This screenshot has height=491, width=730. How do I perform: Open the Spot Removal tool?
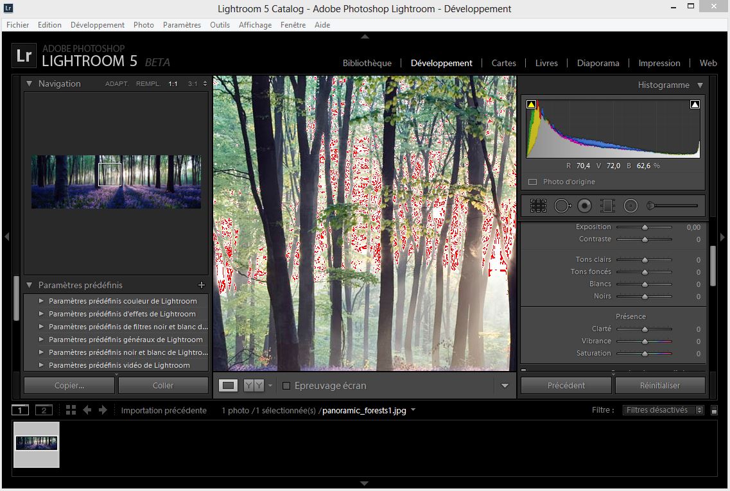pyautogui.click(x=562, y=205)
